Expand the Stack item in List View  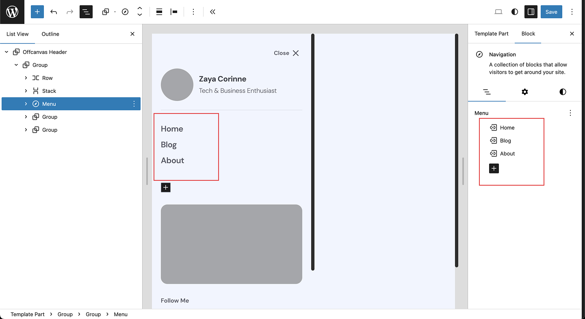click(26, 91)
